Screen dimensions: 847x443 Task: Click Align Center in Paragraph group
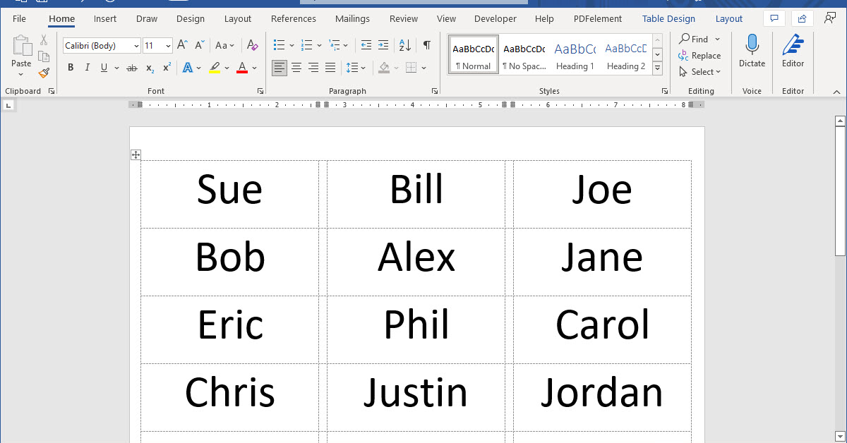pyautogui.click(x=296, y=68)
